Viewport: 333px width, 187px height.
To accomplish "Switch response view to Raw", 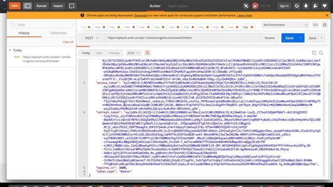I will [x=99, y=53].
